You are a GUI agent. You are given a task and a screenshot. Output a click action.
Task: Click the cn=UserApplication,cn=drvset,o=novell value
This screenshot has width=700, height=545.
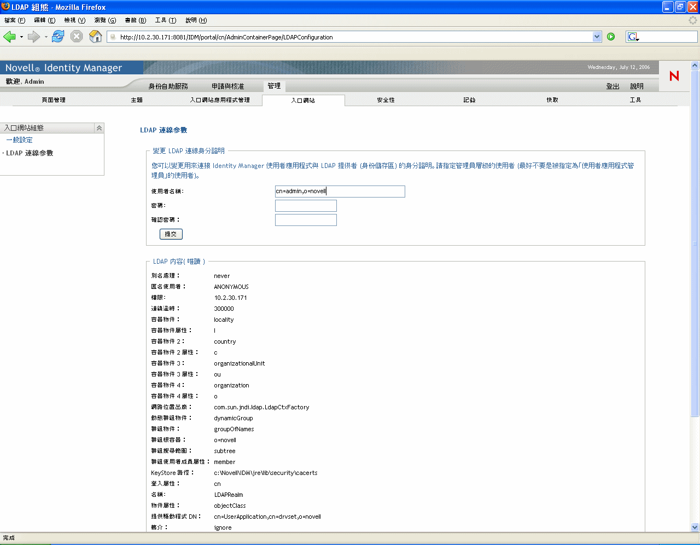tap(267, 517)
